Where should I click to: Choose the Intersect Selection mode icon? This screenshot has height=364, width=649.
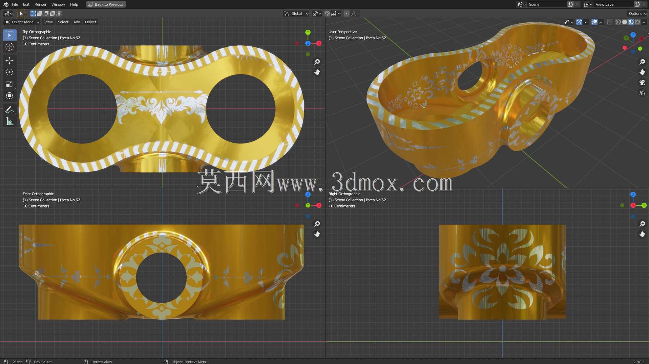coord(59,14)
